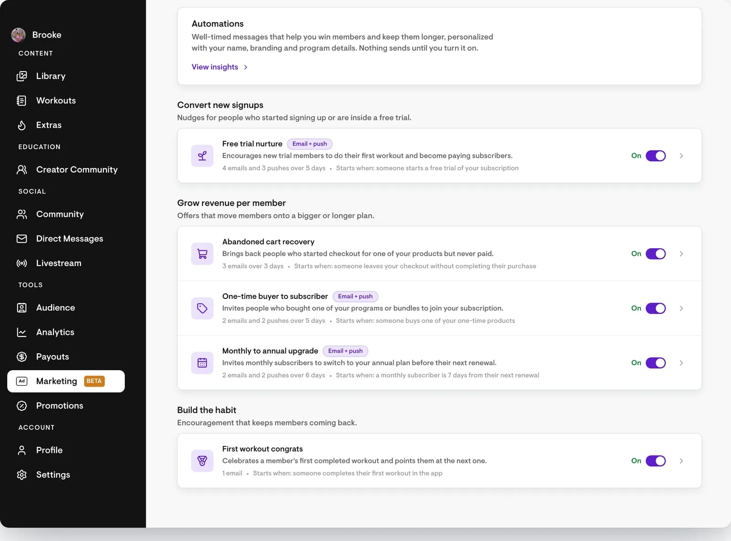Screen dimensions: 731x541
Task: Open the Marketing BETA menu item
Action: pyautogui.click(x=66, y=381)
